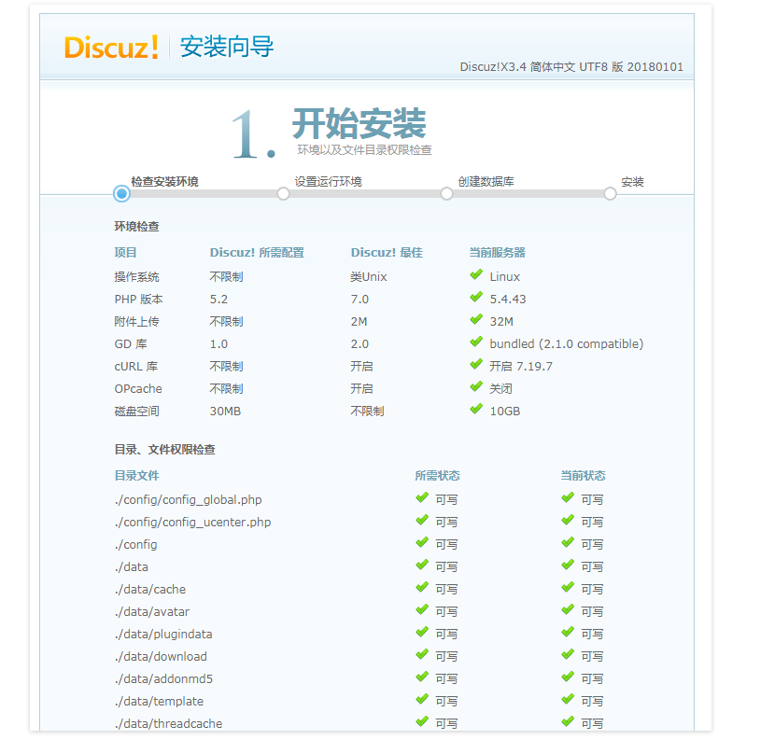The image size is (775, 740).
Task: Click the 开始安装 heading text
Action: pyautogui.click(x=359, y=123)
